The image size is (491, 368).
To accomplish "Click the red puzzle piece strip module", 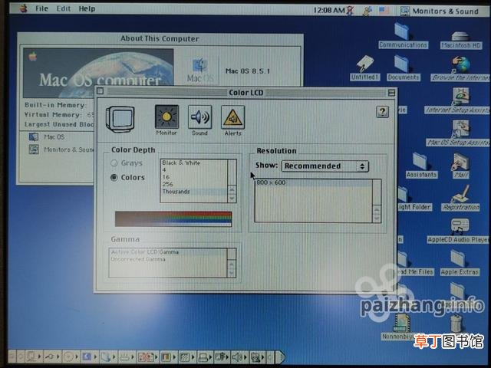I will pyautogui.click(x=147, y=356).
